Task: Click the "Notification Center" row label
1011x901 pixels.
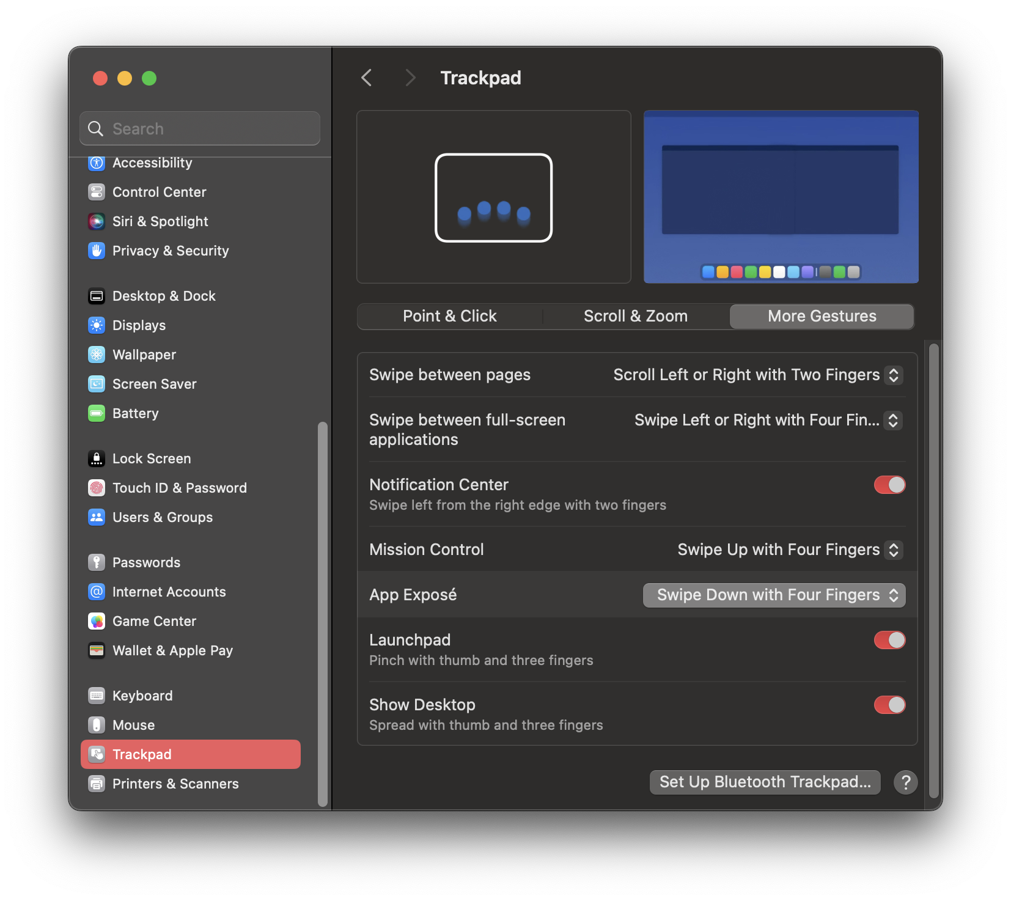Action: coord(439,485)
